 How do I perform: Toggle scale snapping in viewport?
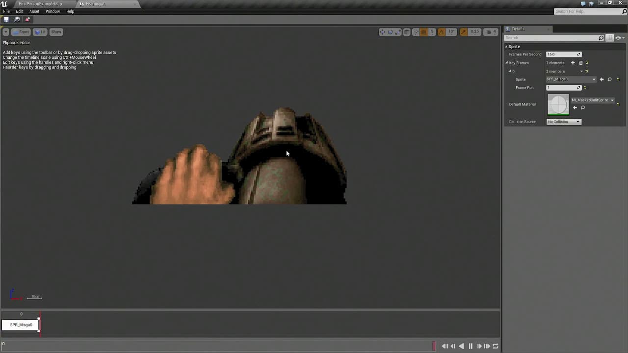pos(463,32)
